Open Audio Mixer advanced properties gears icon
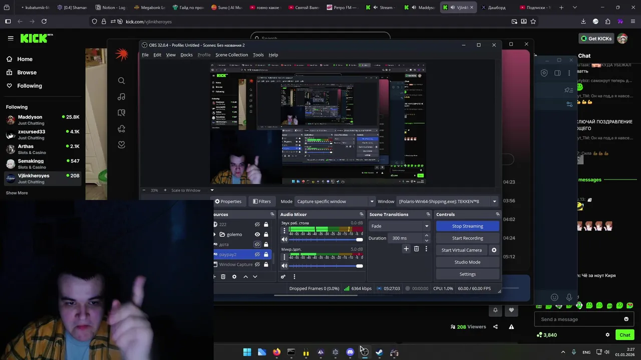The image size is (641, 360). pyautogui.click(x=283, y=276)
